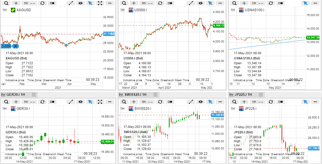The width and height of the screenshot is (323, 164).
Task: Refresh the SWISS20.I chart
Action: point(160,102)
